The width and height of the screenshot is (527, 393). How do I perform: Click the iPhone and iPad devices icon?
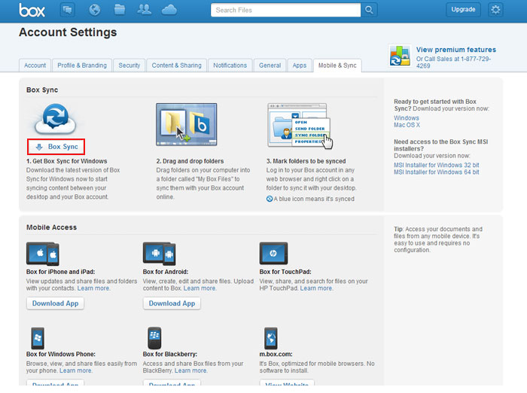(x=43, y=254)
